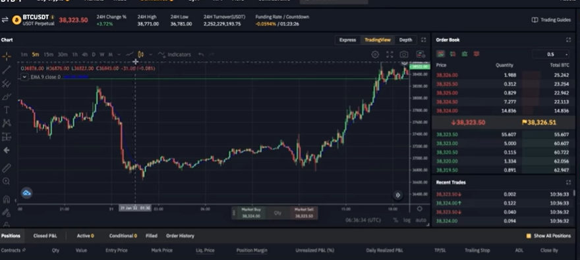Expand the Recent Trades panel
Viewport: 580px width, 260px height.
click(x=569, y=182)
